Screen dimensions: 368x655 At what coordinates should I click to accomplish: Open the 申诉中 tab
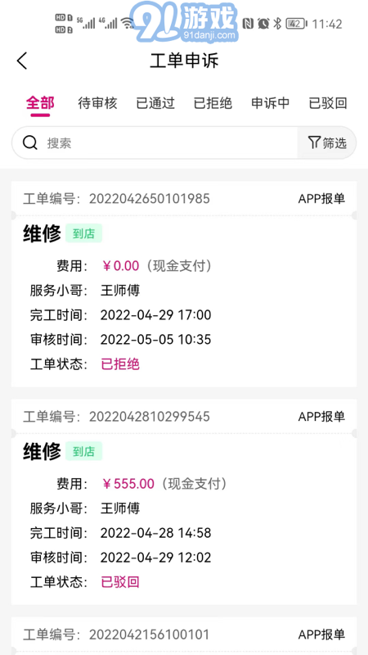(271, 103)
